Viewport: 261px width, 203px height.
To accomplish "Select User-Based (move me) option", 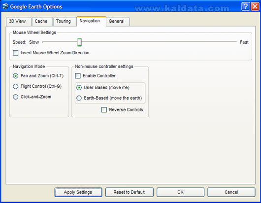I will (79, 88).
